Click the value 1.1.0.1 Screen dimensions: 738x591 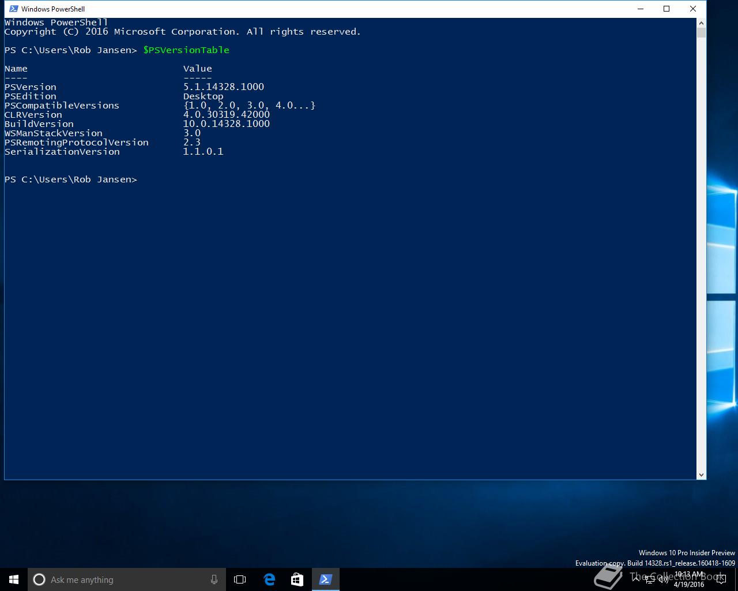click(204, 152)
